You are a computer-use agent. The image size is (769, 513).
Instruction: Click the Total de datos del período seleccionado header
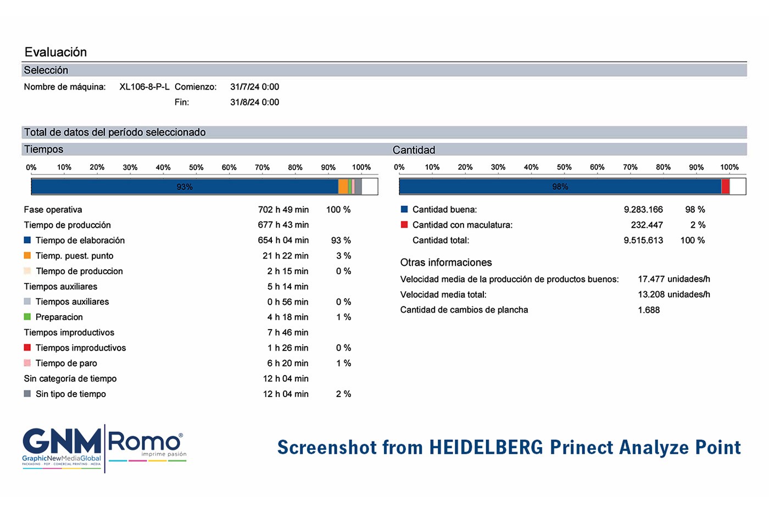coord(384,132)
